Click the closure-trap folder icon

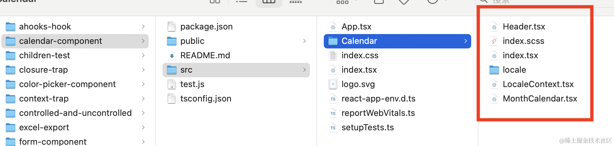point(11,70)
